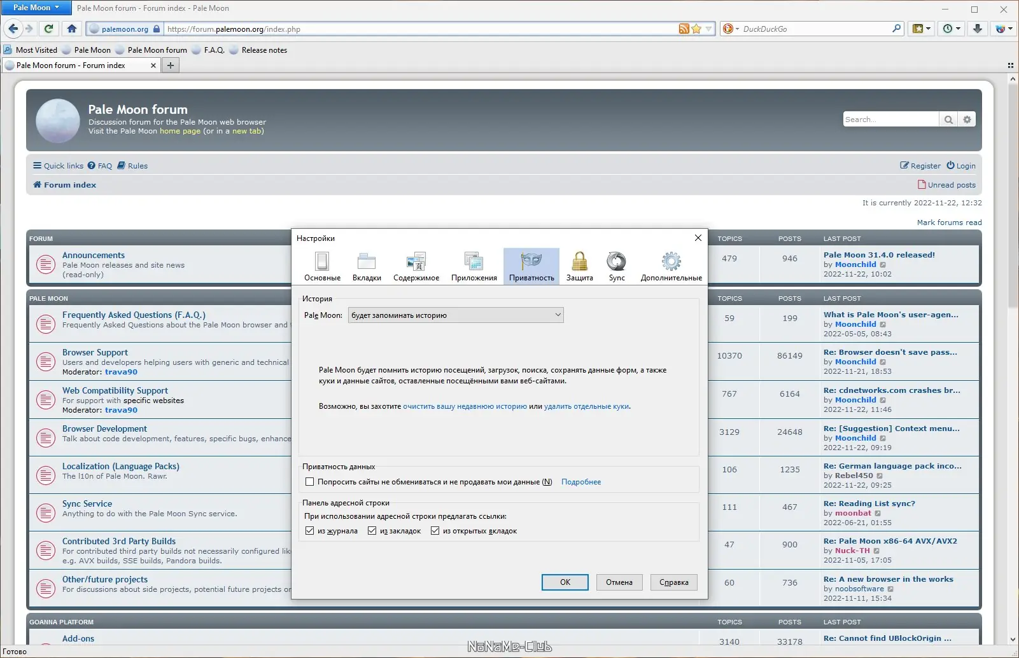1019x658 pixels.
Task: Open the DuckDuckGo search engine picker
Action: tap(731, 29)
